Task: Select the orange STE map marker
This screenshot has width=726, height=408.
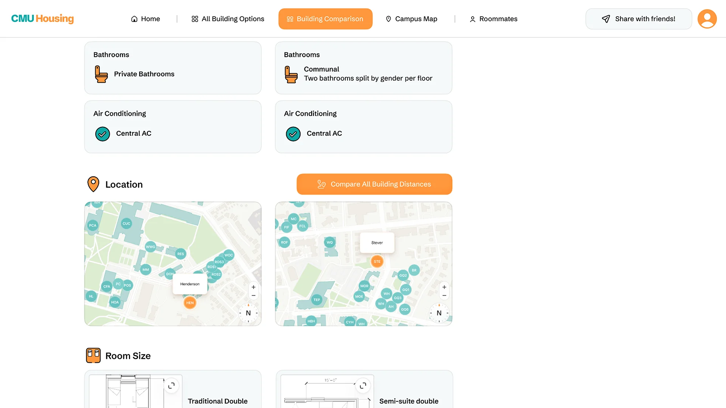Action: coord(377,261)
